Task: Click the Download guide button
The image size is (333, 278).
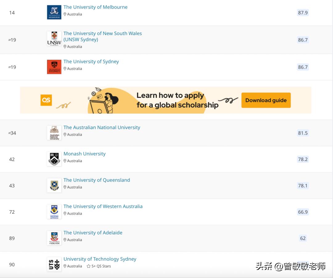Action: [x=266, y=100]
